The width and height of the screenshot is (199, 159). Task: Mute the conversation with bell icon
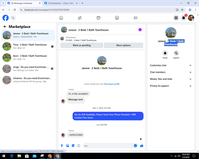pyautogui.click(x=165, y=53)
